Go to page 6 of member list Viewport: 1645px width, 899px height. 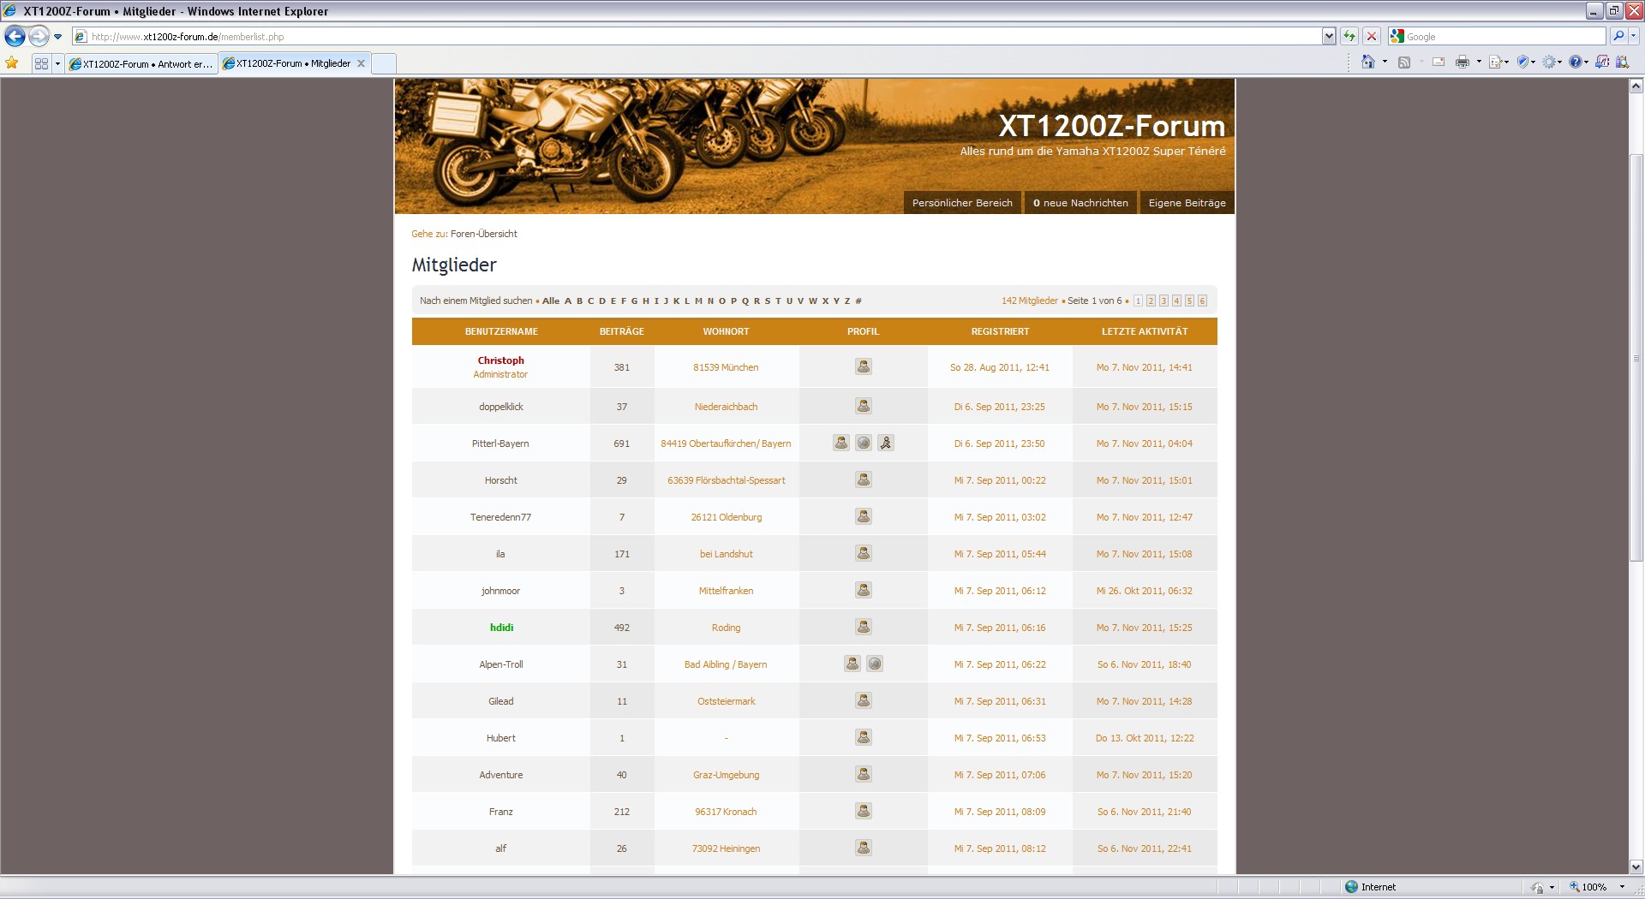tap(1202, 301)
